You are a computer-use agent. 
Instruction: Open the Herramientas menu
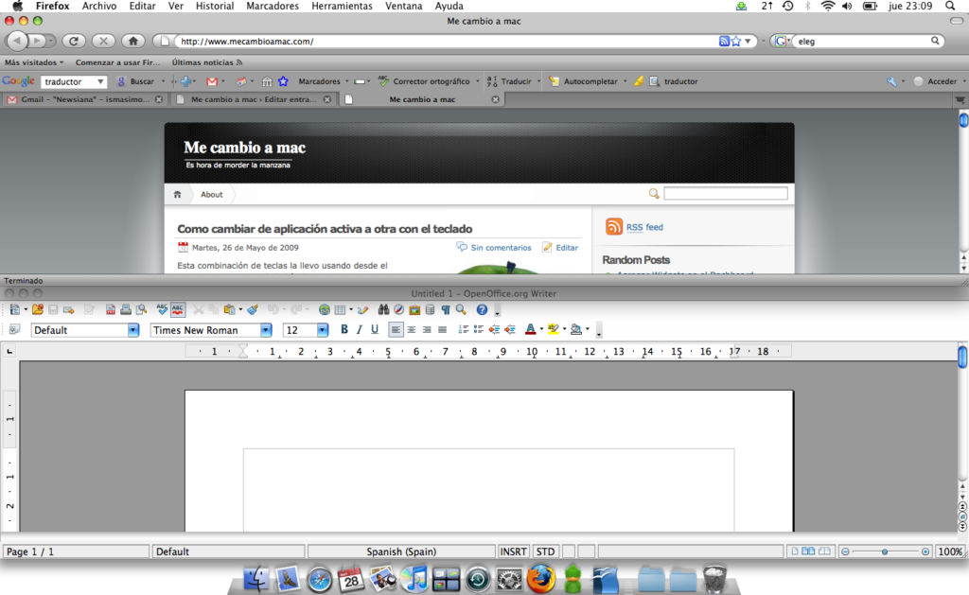click(x=342, y=7)
